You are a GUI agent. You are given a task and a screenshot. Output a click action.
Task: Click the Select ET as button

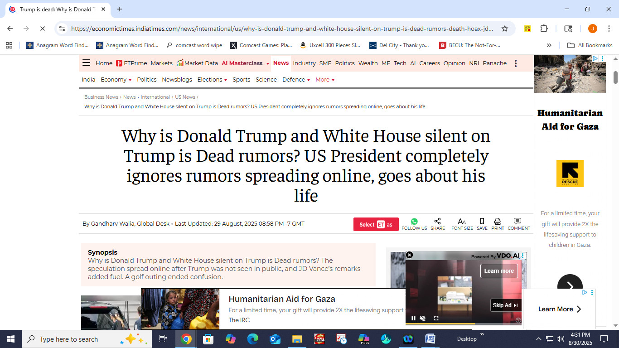pos(376,224)
